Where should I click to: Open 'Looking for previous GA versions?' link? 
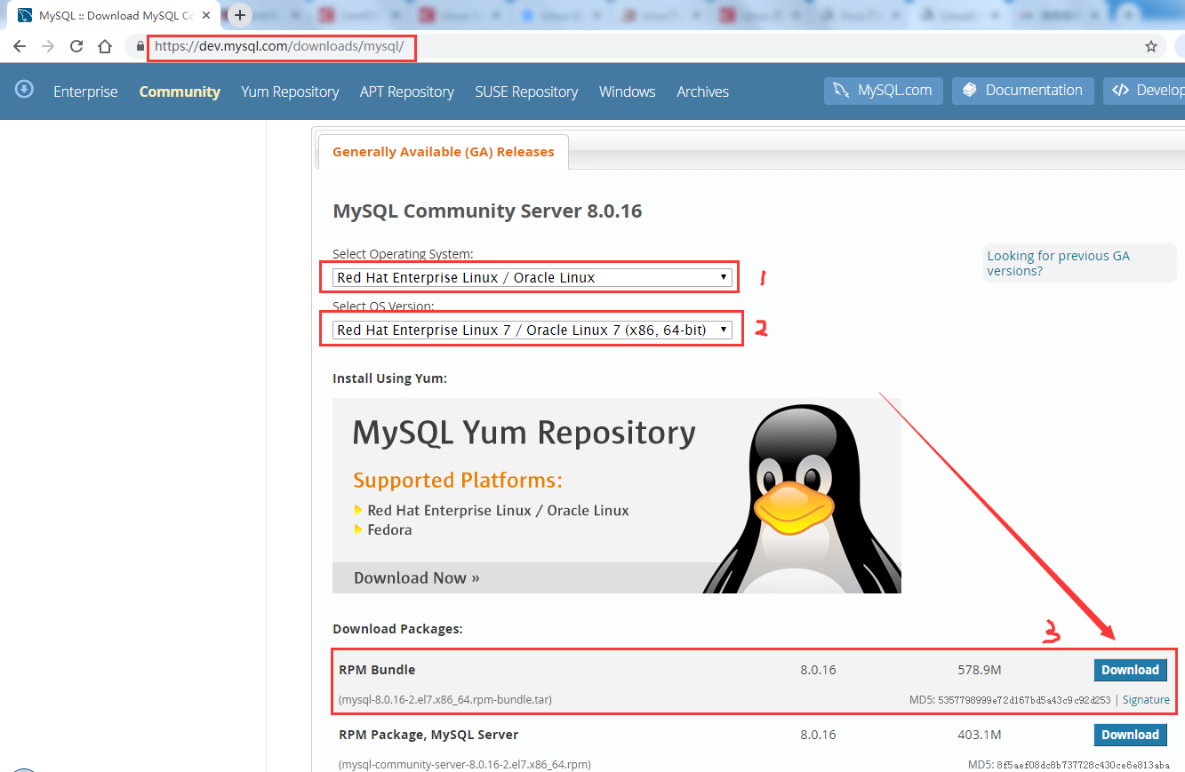click(x=1058, y=263)
